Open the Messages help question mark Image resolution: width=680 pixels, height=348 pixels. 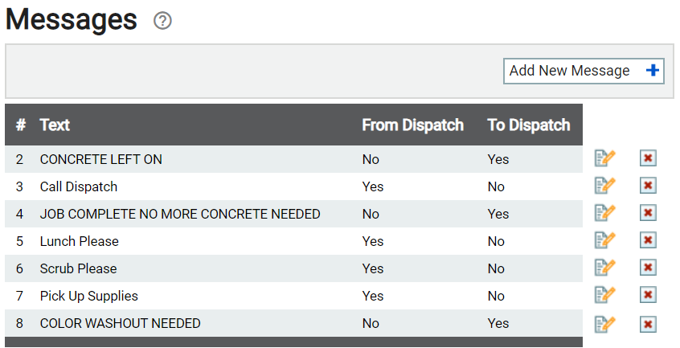(162, 20)
